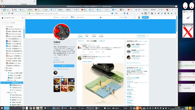The height and width of the screenshot is (110, 195).
Task: Open the profile more options dots
Action: 148,36
